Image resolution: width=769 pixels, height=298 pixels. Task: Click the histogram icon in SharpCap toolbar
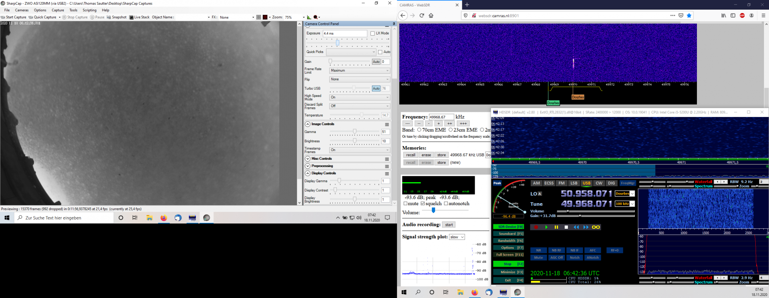309,17
